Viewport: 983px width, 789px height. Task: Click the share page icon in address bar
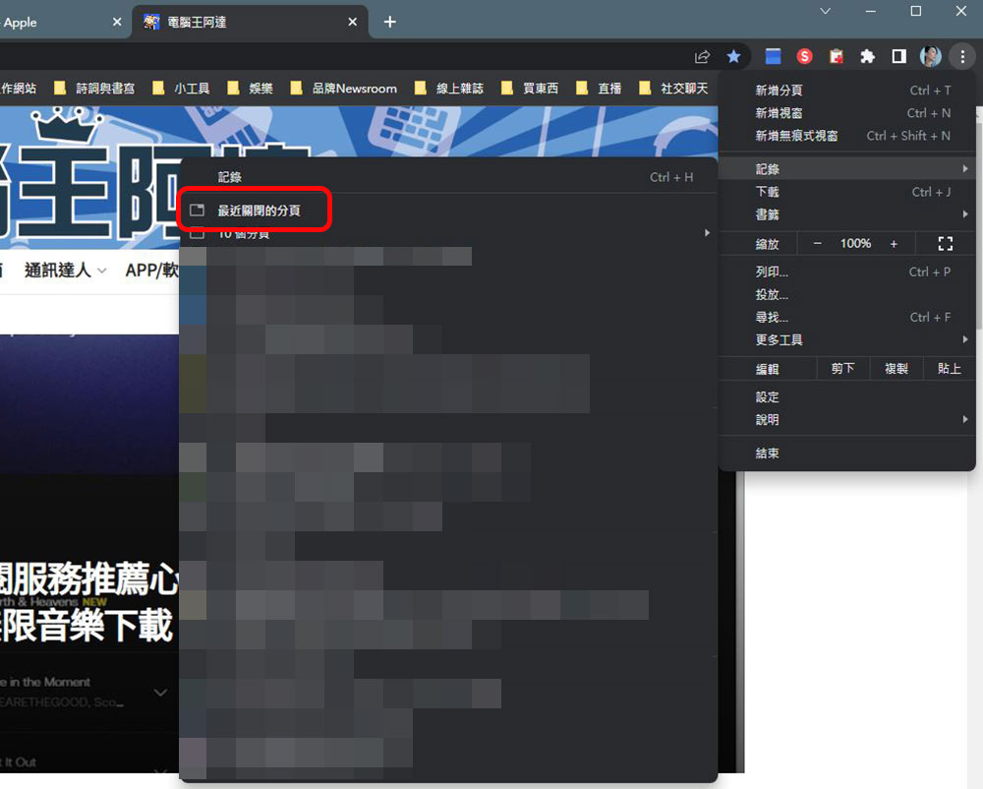click(702, 57)
